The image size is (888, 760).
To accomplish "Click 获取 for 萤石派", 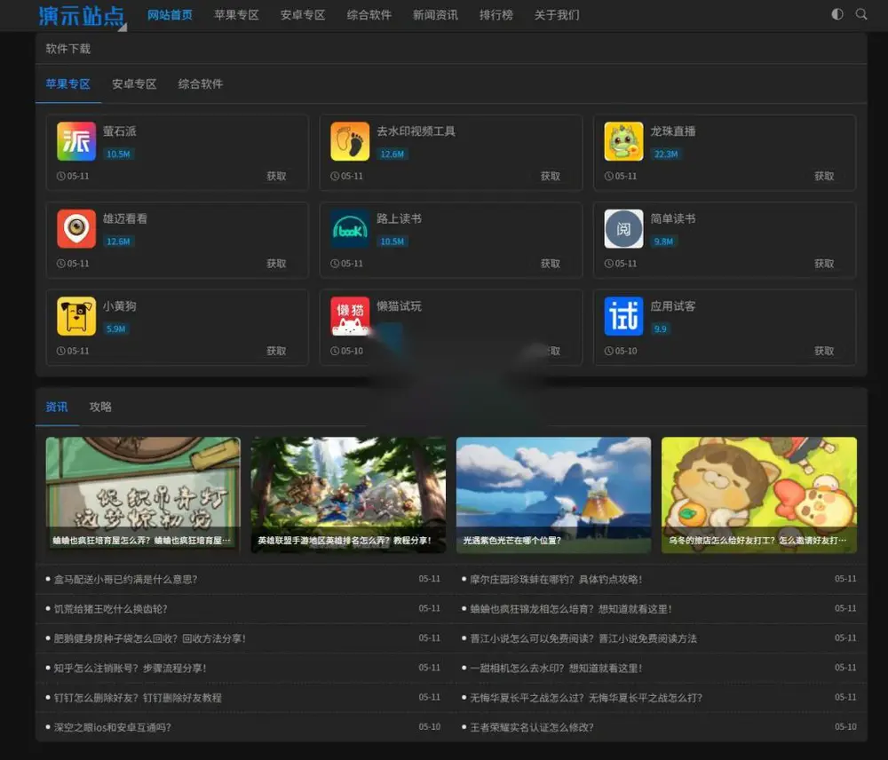I will click(x=276, y=176).
